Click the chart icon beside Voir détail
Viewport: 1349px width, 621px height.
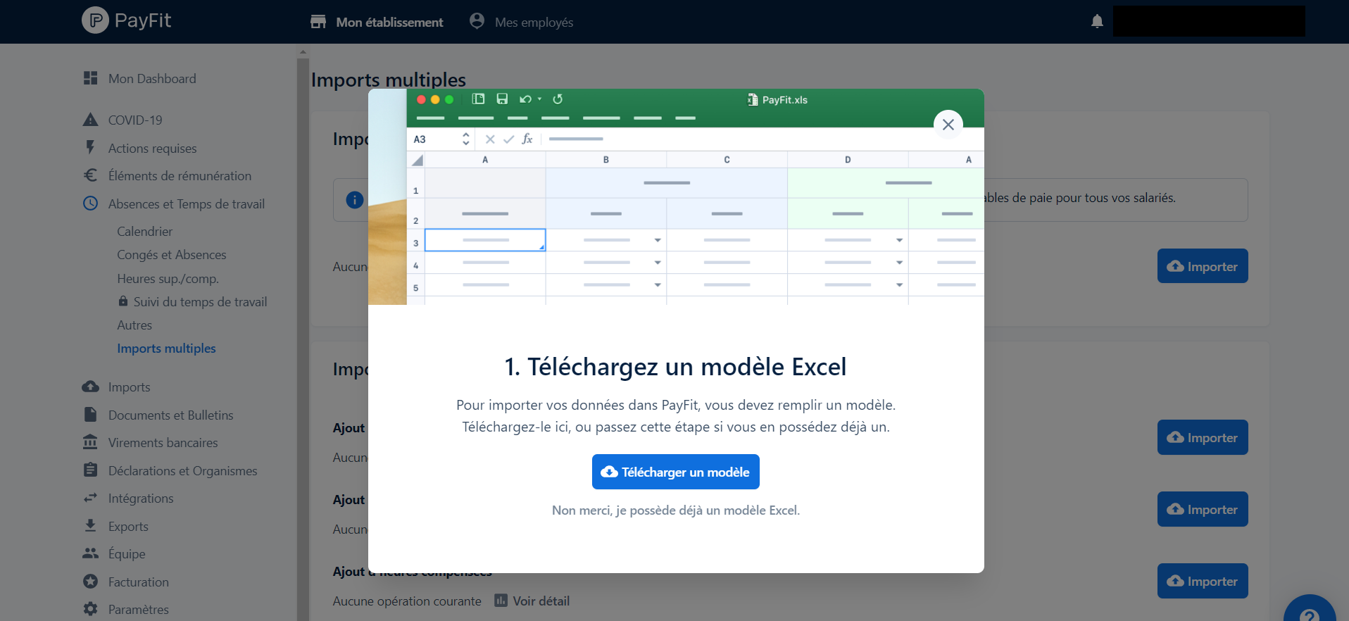click(501, 600)
